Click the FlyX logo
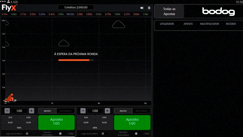243x137 pixels. (x=9, y=7)
